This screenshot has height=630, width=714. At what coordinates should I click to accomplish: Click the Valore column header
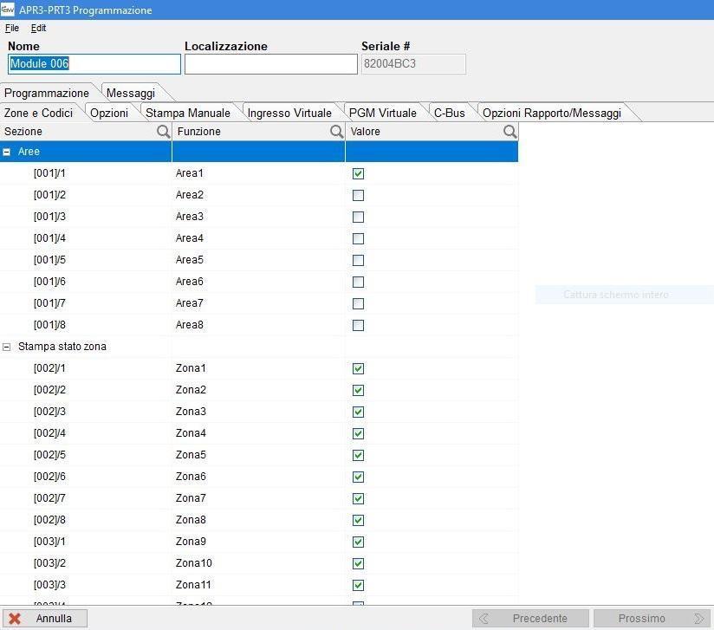click(432, 132)
